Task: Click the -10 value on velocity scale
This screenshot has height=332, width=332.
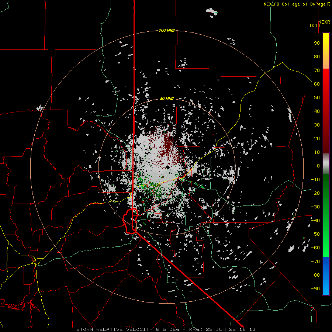Action: pos(315,180)
